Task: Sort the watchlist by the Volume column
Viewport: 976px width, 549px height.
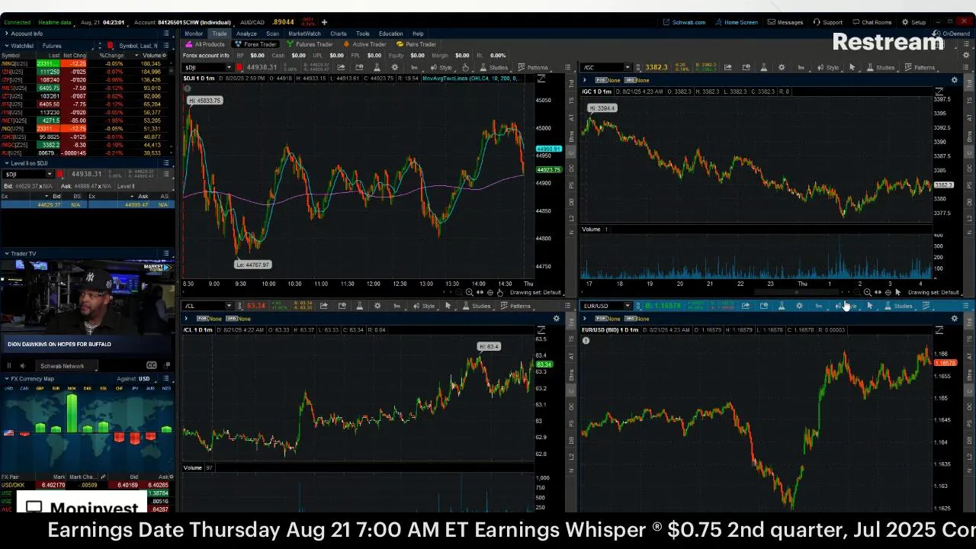Action: 151,55
